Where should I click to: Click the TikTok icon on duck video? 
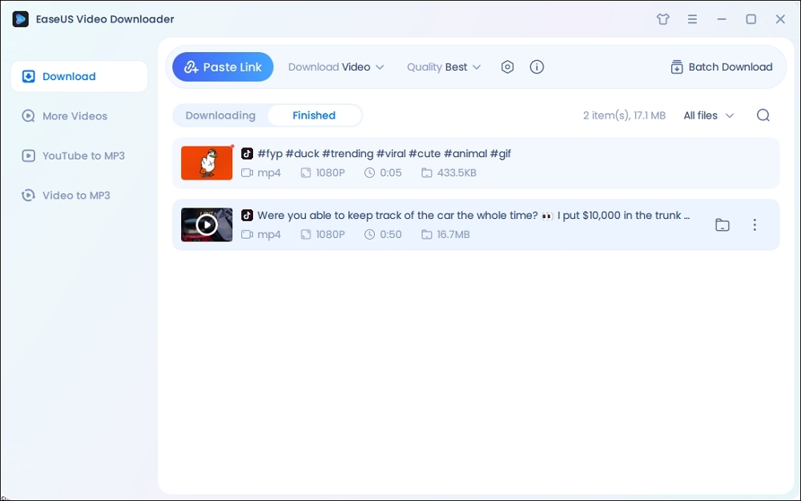pos(247,153)
